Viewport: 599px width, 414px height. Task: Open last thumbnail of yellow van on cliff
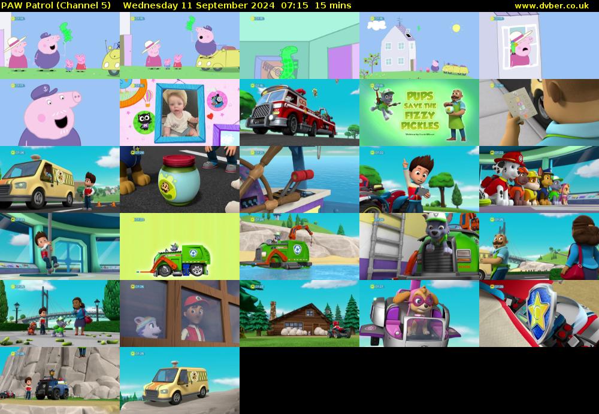(180, 380)
